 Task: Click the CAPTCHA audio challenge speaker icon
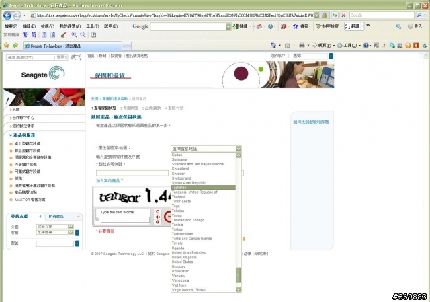[158, 217]
